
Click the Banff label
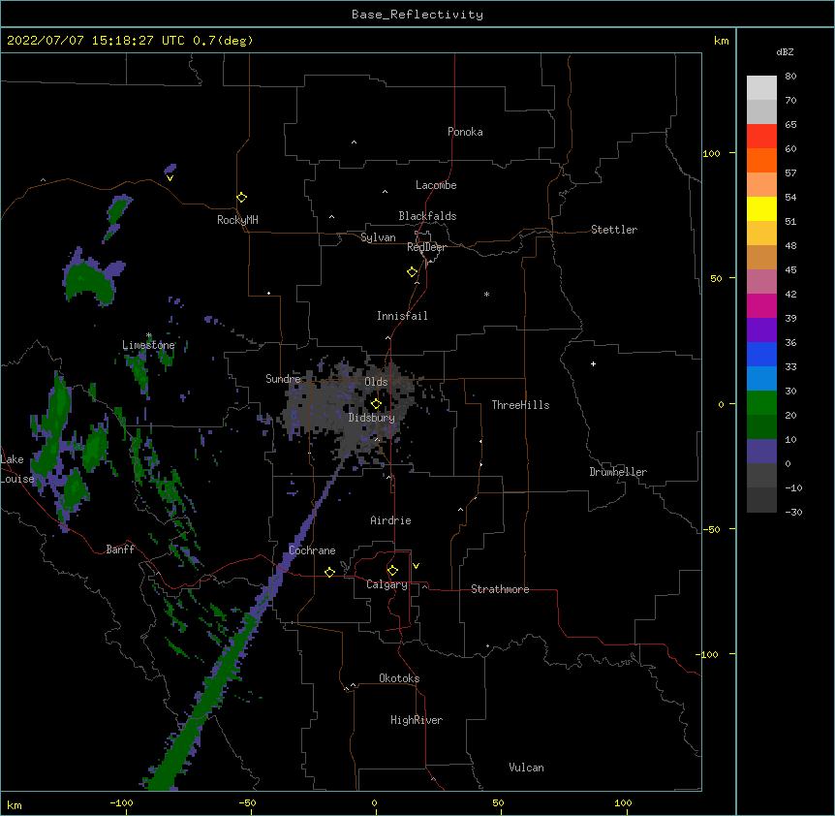(120, 549)
